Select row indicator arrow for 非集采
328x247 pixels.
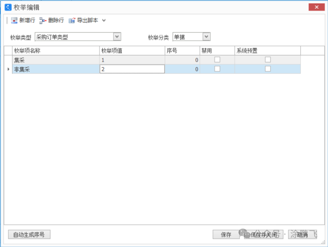tap(8, 69)
